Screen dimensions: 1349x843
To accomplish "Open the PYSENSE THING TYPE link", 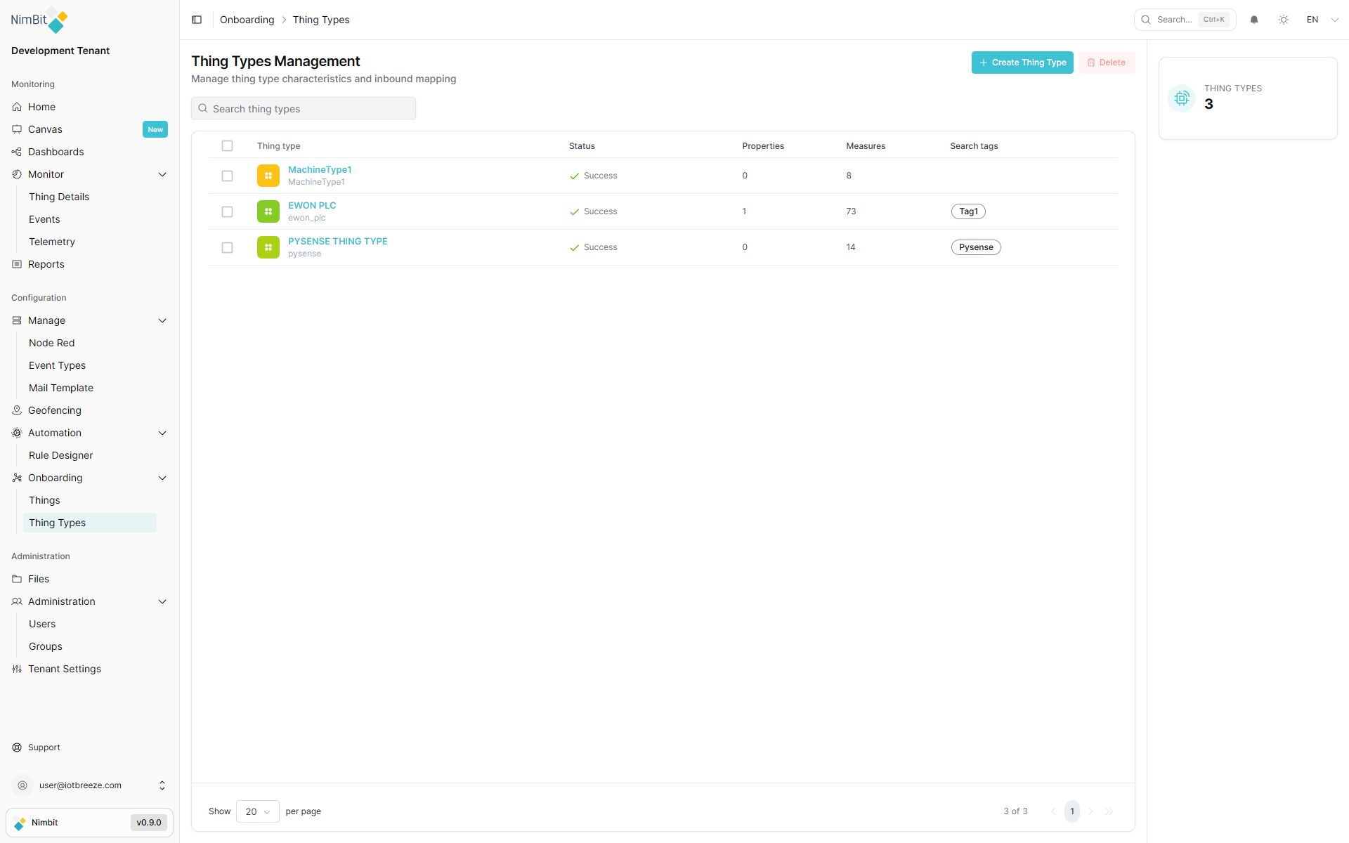I will pyautogui.click(x=337, y=241).
